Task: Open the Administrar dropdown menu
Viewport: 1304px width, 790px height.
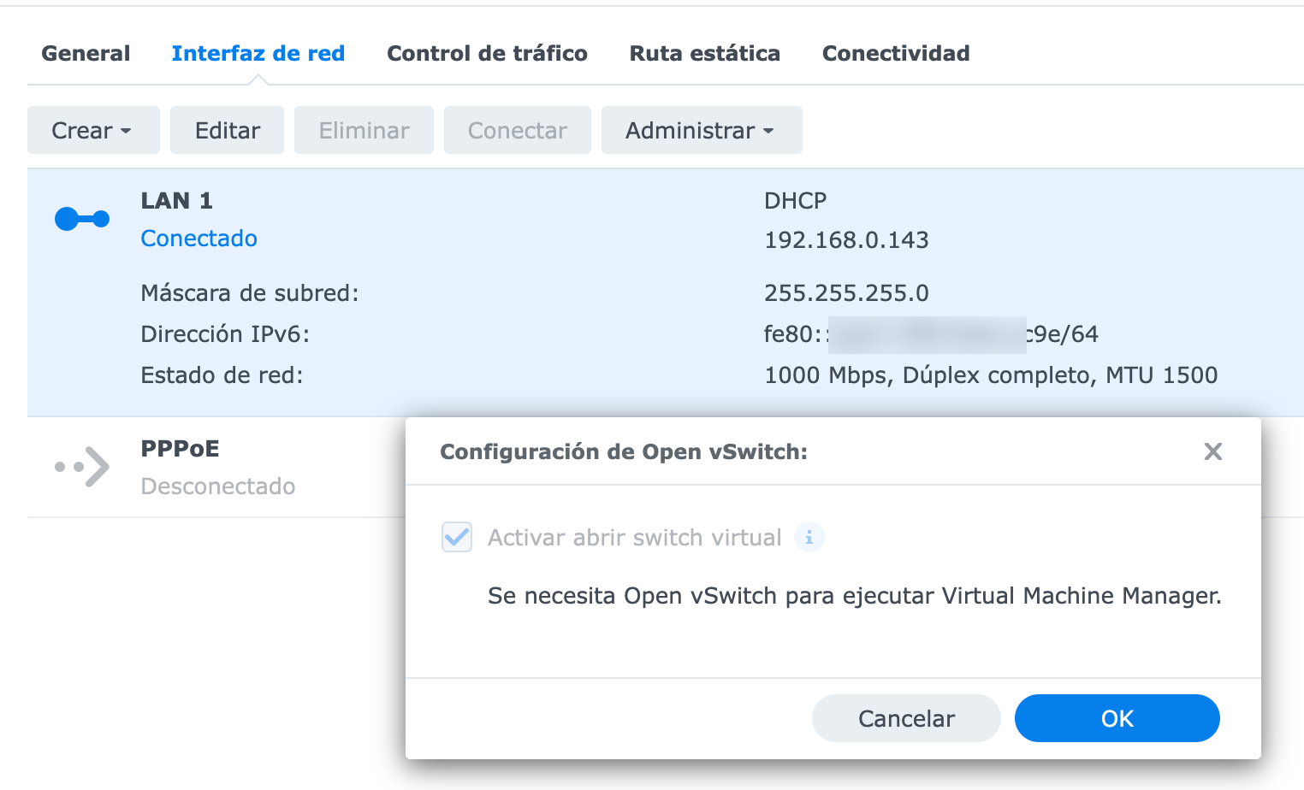Action: (x=701, y=130)
